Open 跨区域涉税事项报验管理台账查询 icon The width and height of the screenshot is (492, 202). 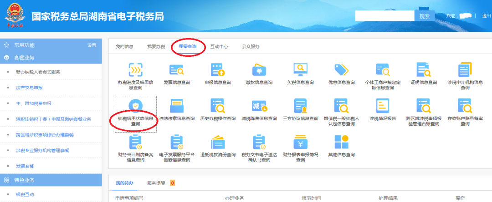click(424, 106)
